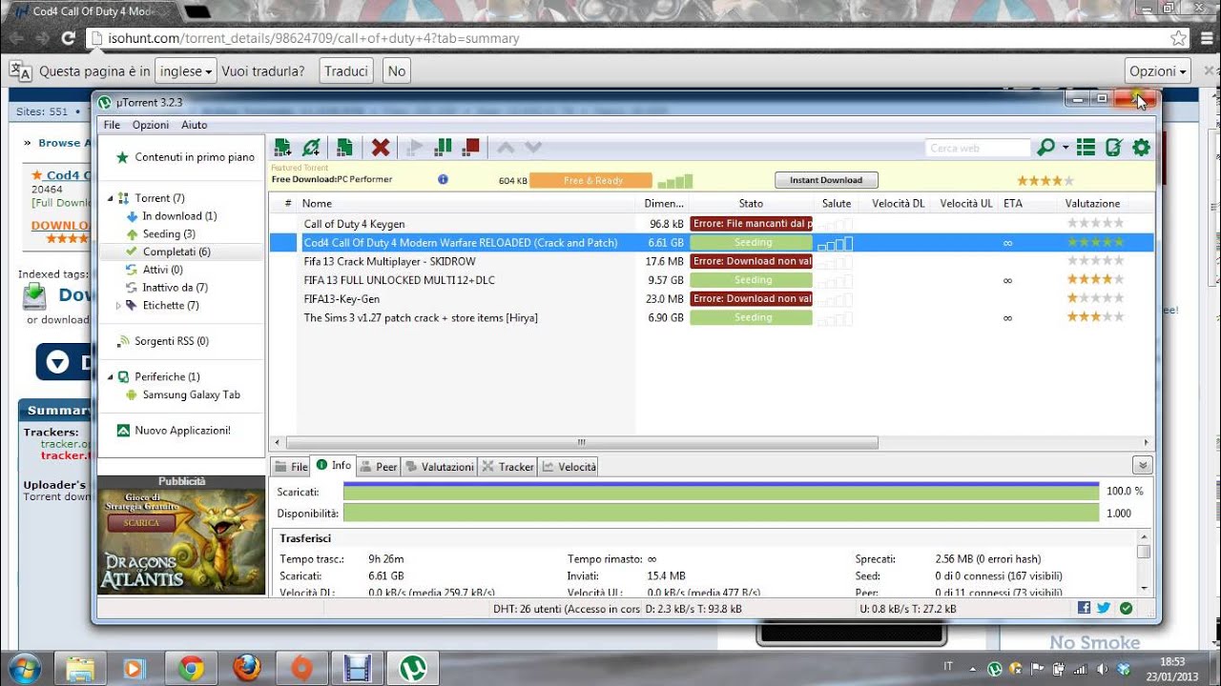The width and height of the screenshot is (1221, 686).
Task: Click the orange Free & Ready button
Action: pos(590,180)
